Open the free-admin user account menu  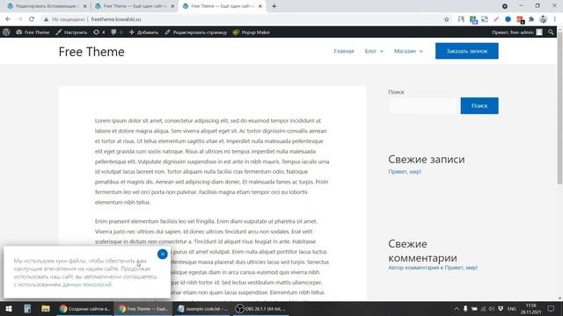pos(517,32)
